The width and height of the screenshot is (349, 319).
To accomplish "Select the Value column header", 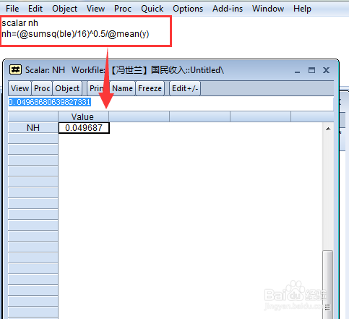I will 83,117.
